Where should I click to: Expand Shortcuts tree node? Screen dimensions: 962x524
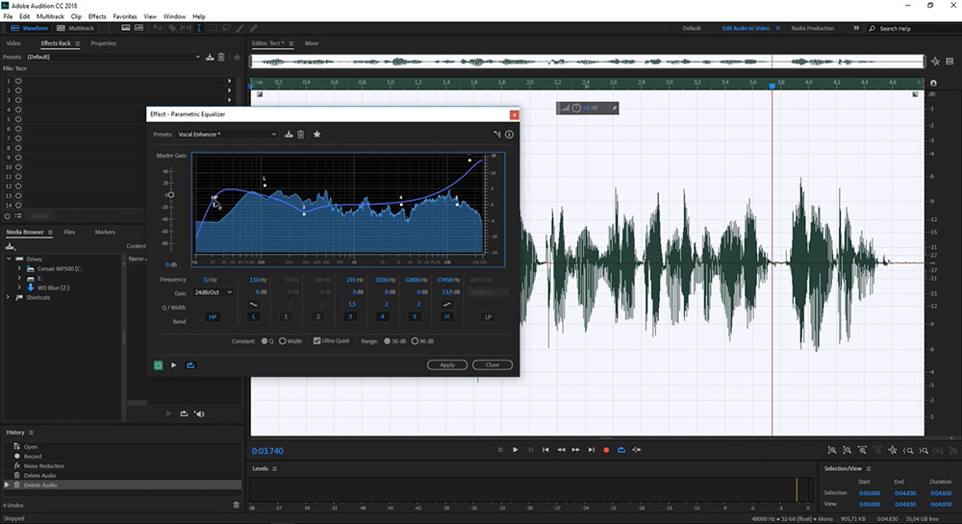(x=8, y=297)
